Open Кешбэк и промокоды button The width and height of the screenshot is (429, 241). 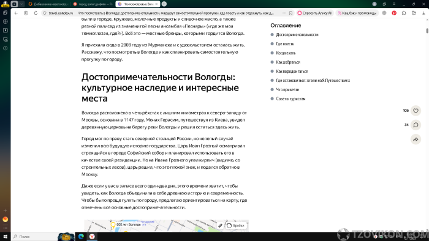tap(357, 13)
